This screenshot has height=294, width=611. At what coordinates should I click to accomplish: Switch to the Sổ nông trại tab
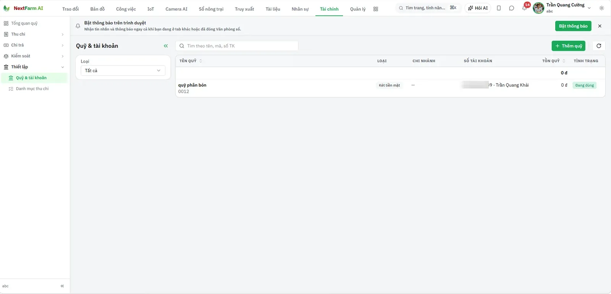pos(211,9)
